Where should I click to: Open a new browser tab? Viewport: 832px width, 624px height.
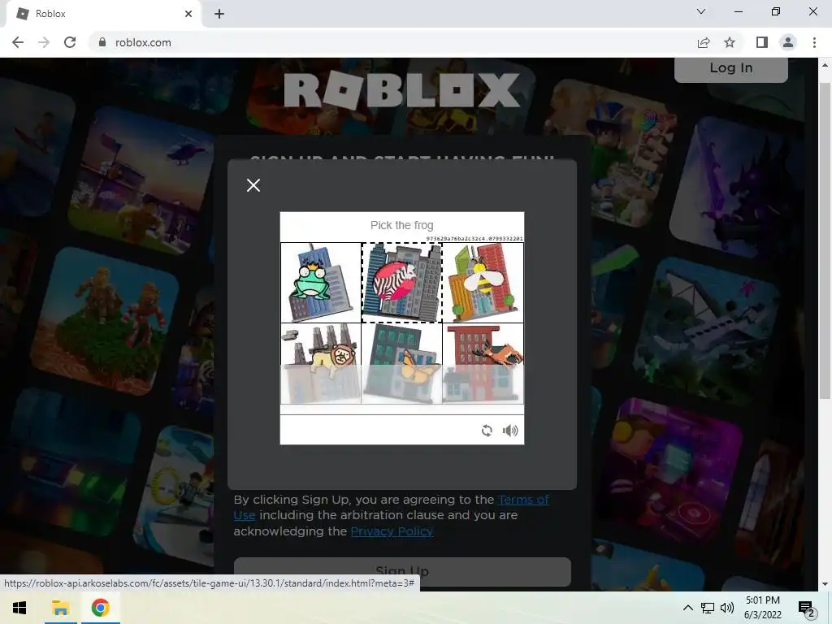pyautogui.click(x=219, y=14)
